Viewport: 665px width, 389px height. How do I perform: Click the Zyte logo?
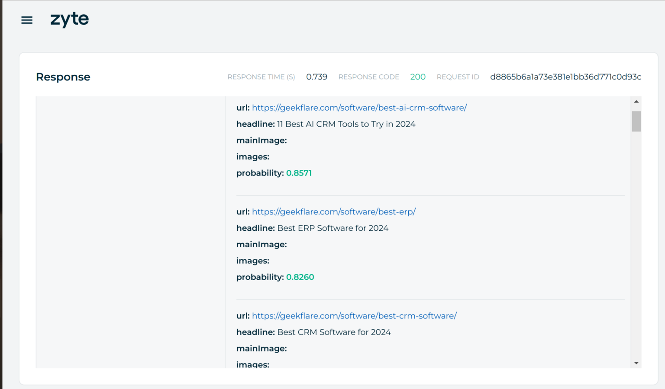coord(70,19)
